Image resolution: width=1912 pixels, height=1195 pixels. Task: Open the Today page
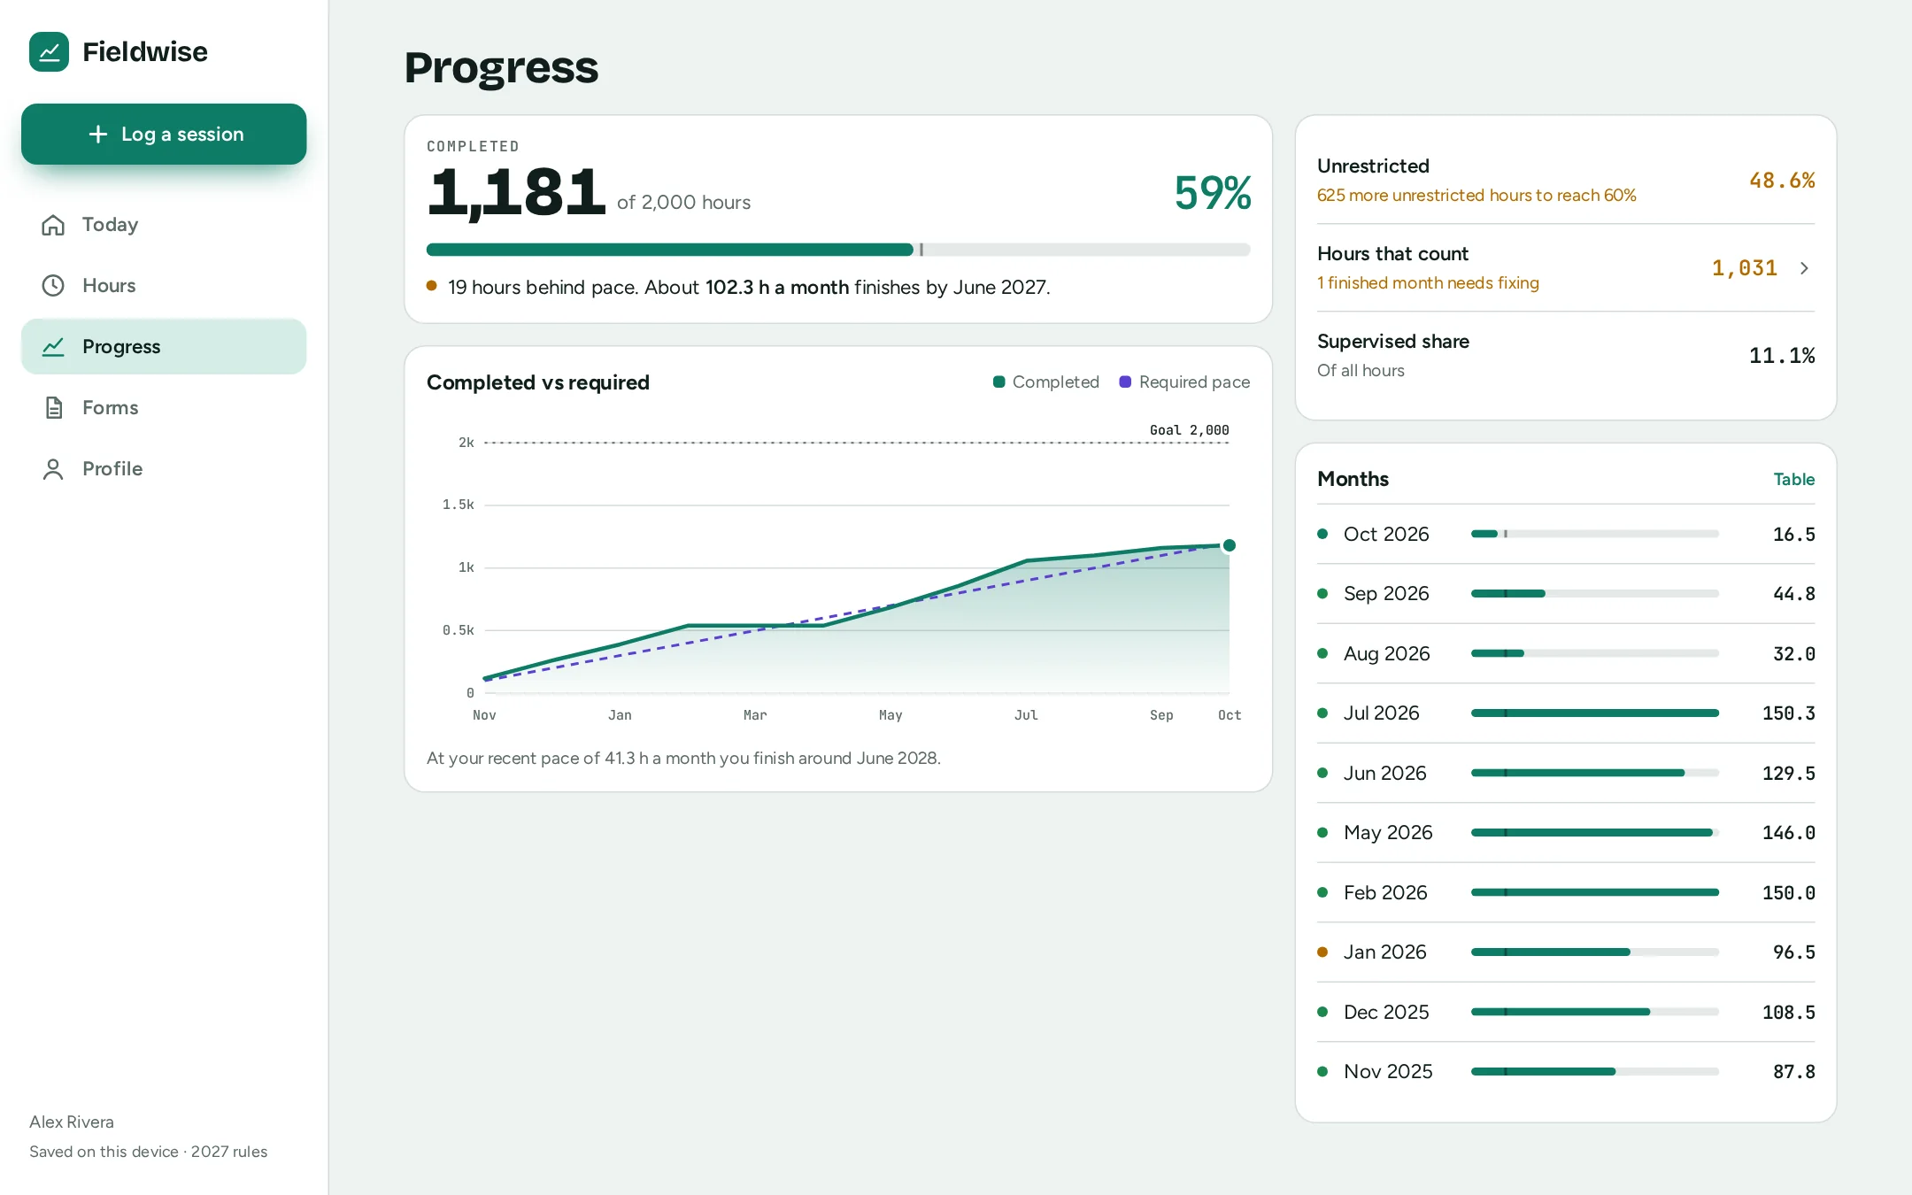point(164,225)
